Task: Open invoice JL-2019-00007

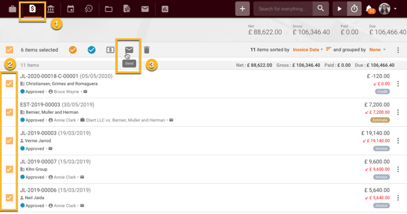Action: (38, 162)
